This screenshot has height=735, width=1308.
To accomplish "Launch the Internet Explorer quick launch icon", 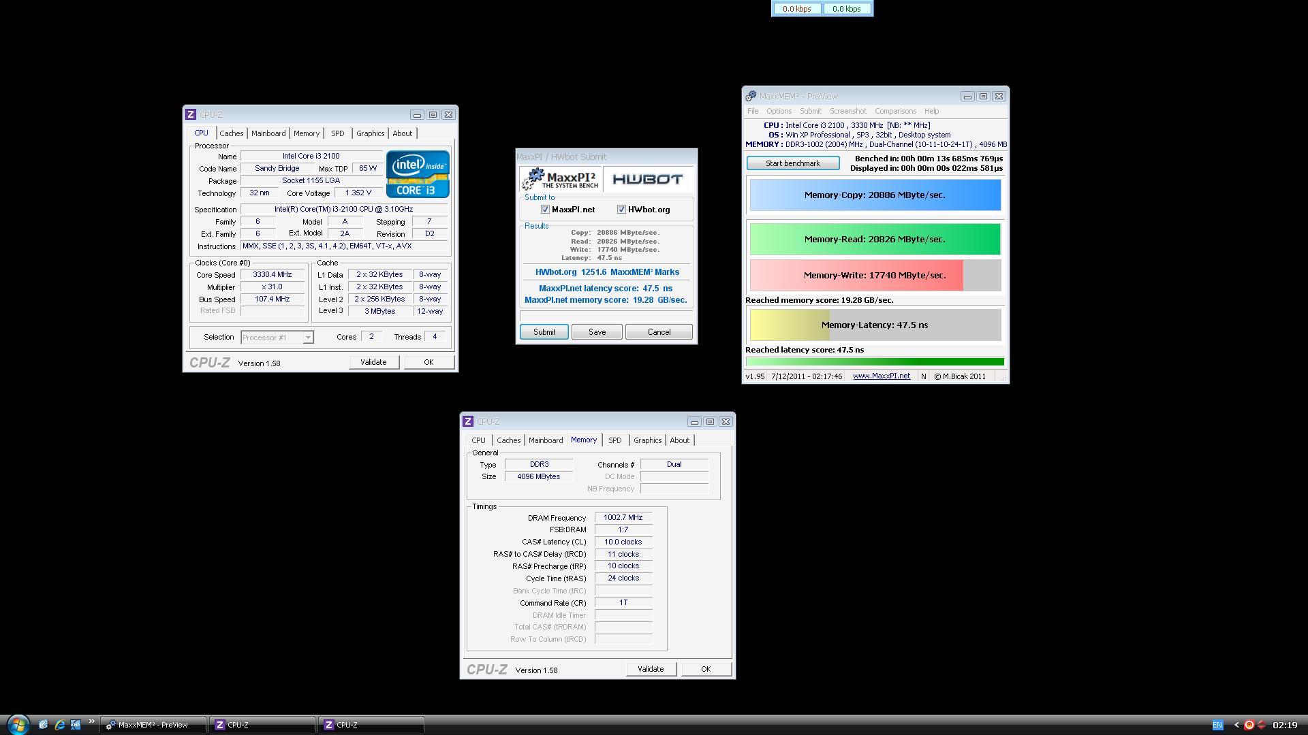I will click(x=59, y=725).
